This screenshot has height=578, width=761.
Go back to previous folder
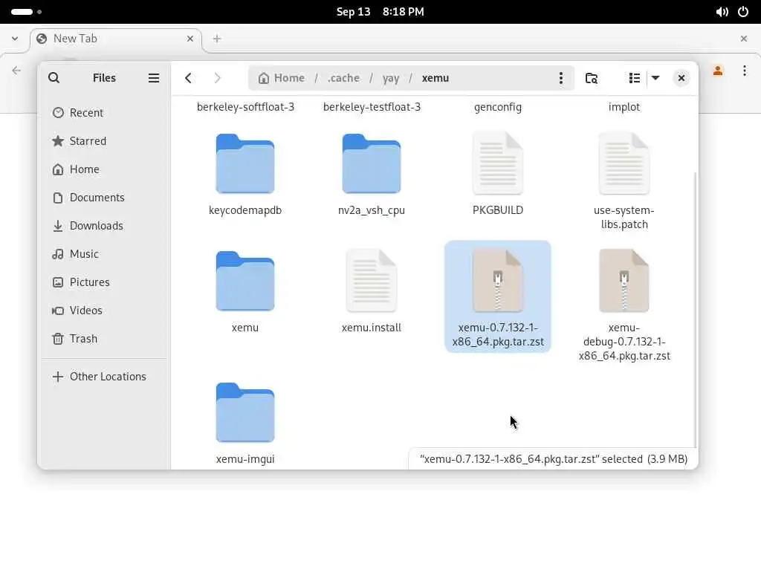click(x=188, y=78)
